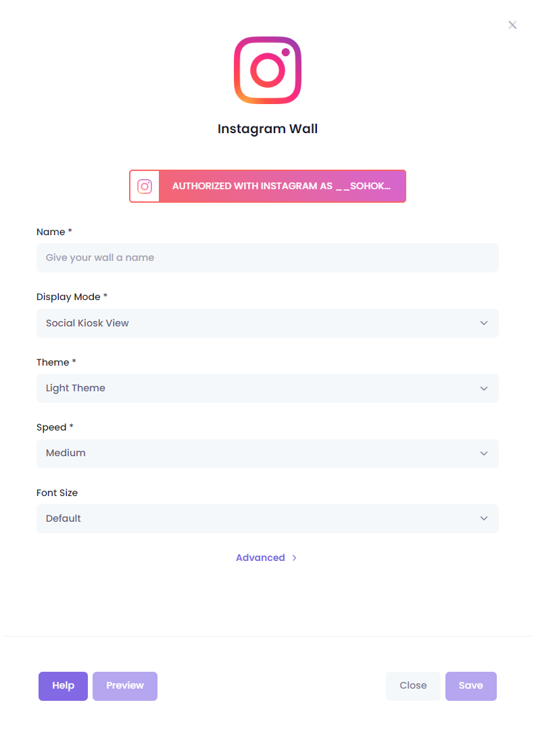Click the Instagram Wall heading
Screen dimensions: 536x738
[x=267, y=129]
